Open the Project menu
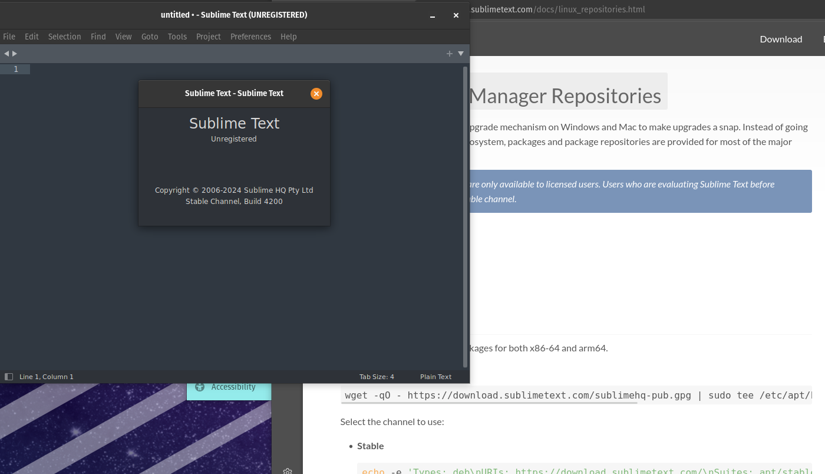Viewport: 825px width, 474px height. 209,37
